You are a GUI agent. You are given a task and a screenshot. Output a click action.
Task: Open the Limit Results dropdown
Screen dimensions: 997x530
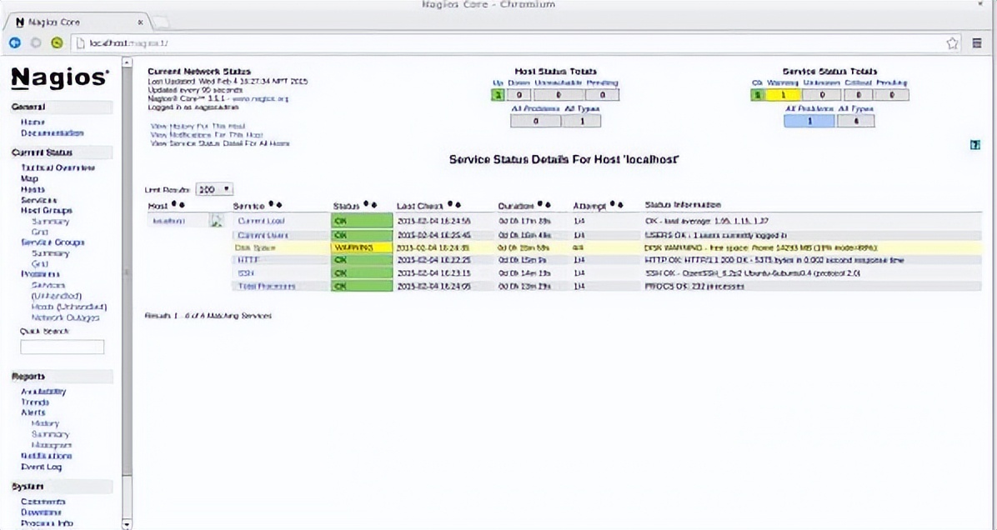[214, 190]
